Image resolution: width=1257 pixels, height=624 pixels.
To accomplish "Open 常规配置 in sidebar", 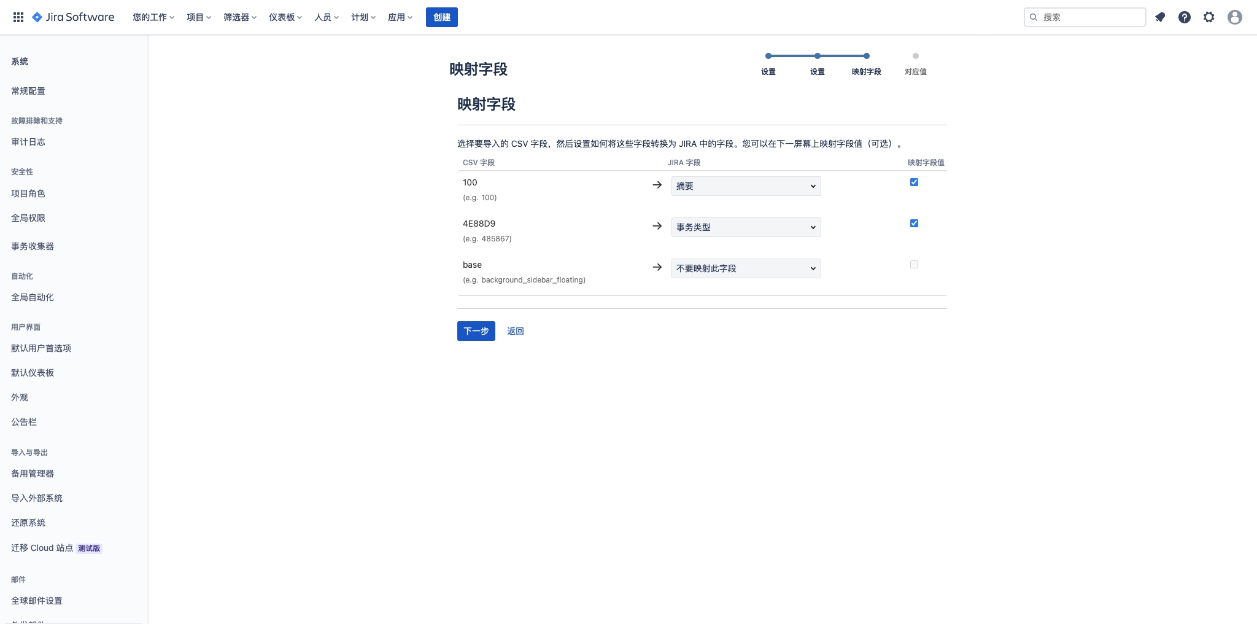I will coord(28,91).
